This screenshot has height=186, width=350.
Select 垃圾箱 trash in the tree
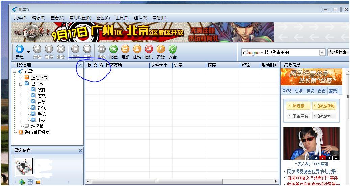click(37, 126)
